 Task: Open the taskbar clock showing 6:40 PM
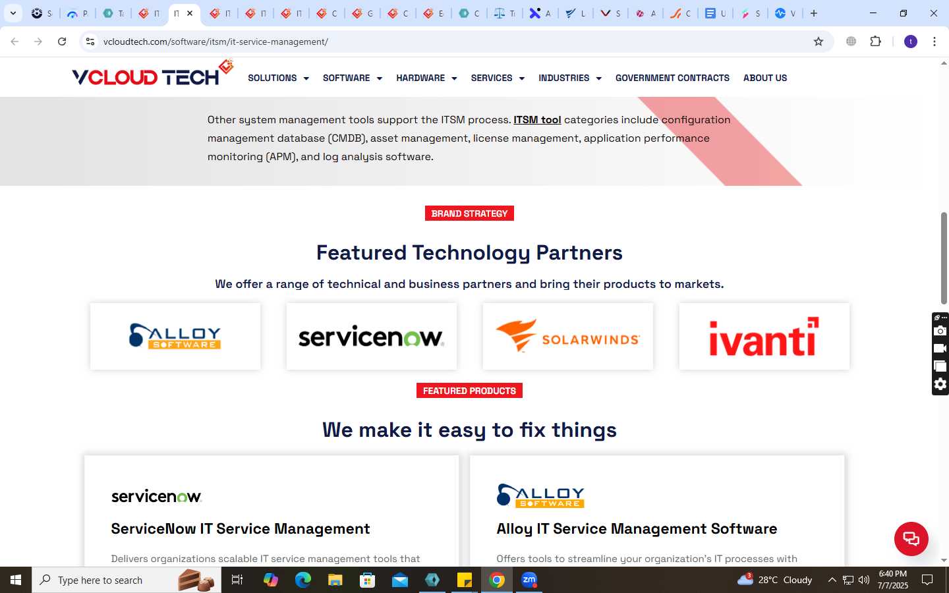[x=892, y=580]
